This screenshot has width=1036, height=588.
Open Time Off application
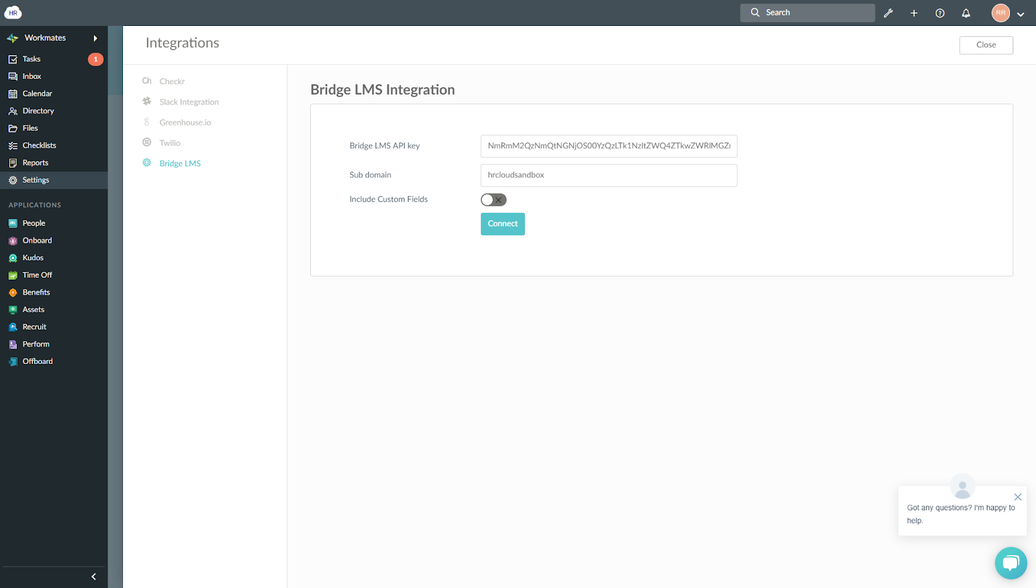click(37, 275)
